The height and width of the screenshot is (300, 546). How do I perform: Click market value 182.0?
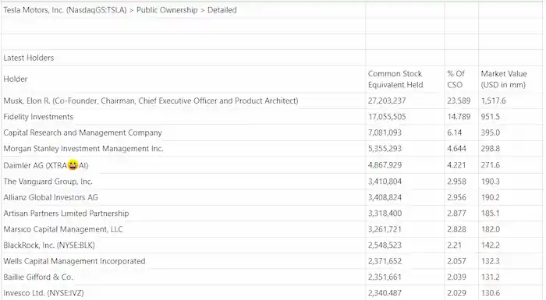pyautogui.click(x=491, y=229)
